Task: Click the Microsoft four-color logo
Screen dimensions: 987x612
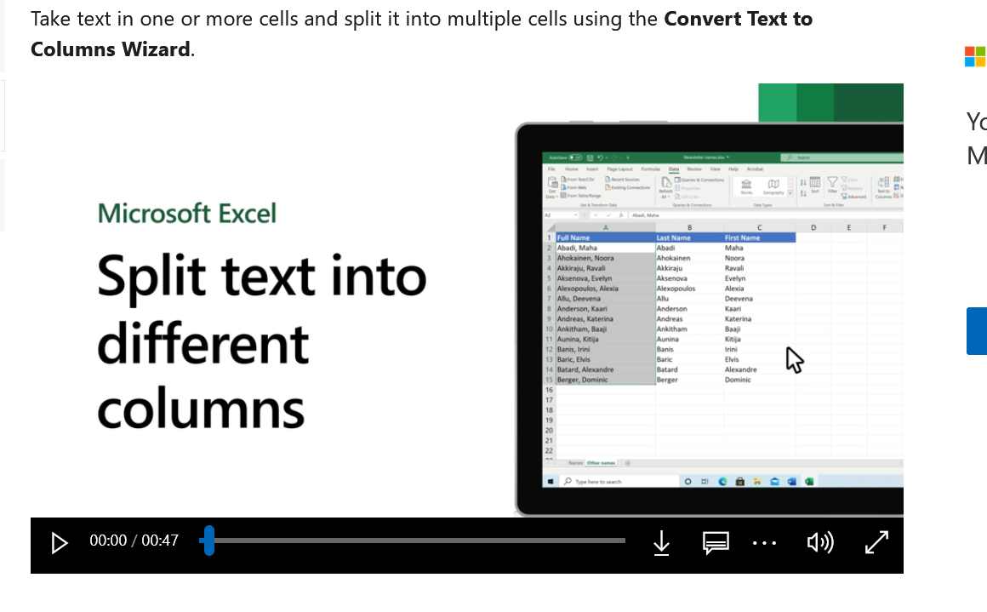Action: pos(975,56)
